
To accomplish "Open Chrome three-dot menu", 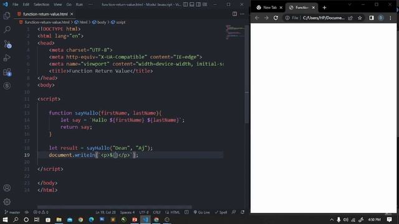I will coord(390,18).
